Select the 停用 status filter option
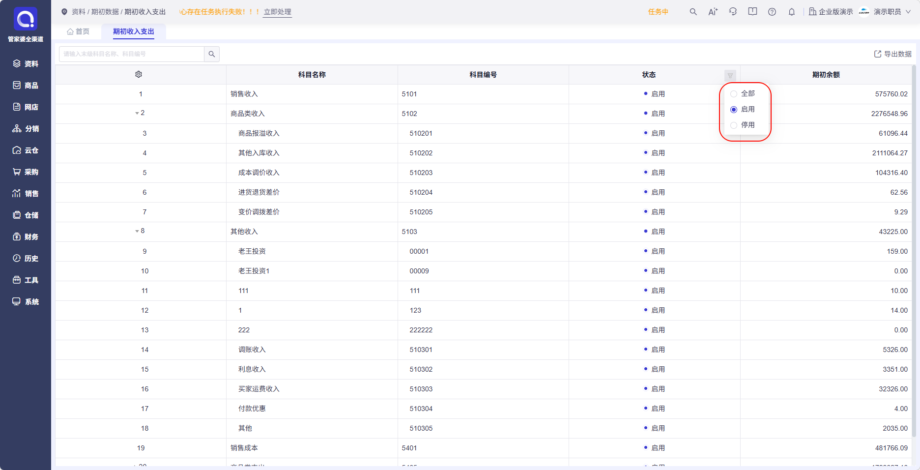This screenshot has width=920, height=470. point(743,125)
